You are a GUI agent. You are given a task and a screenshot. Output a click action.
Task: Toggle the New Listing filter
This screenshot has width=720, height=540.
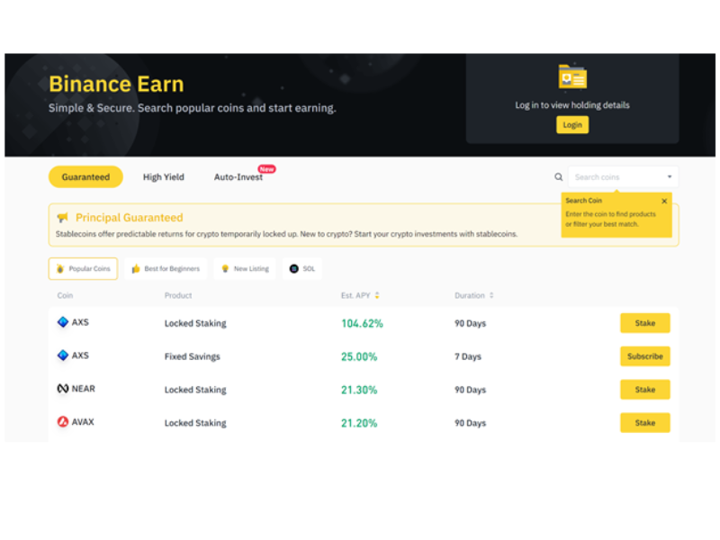(x=244, y=268)
